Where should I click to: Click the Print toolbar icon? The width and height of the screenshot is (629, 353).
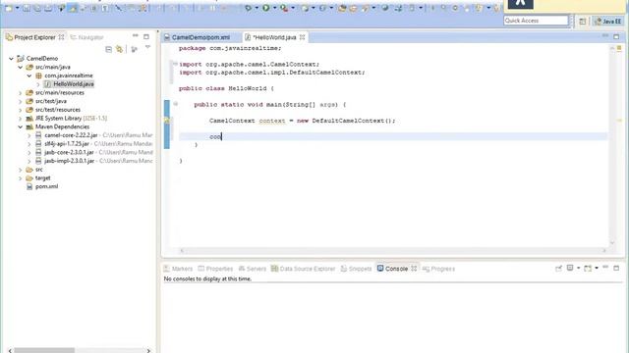click(x=48, y=8)
